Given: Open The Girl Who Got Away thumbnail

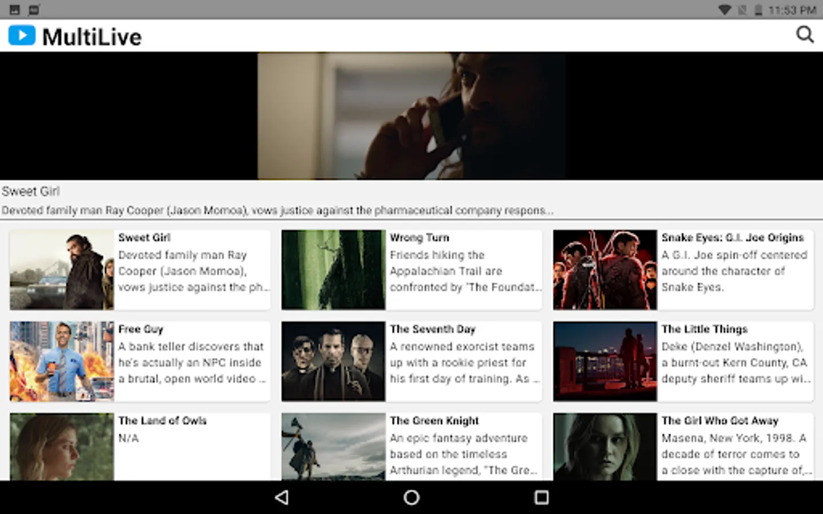Looking at the screenshot, I should [605, 447].
